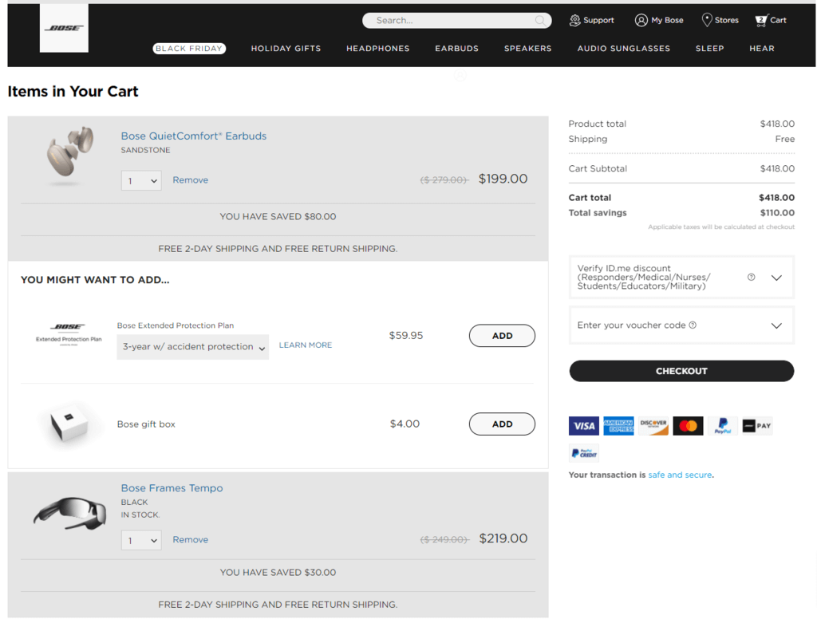Open the Cart icon in the header

[761, 20]
